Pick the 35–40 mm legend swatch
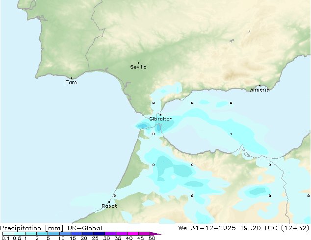 pyautogui.click(x=121, y=234)
